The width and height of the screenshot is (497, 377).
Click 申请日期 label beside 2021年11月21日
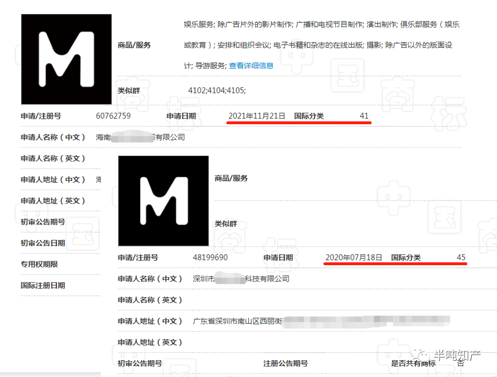click(x=181, y=116)
